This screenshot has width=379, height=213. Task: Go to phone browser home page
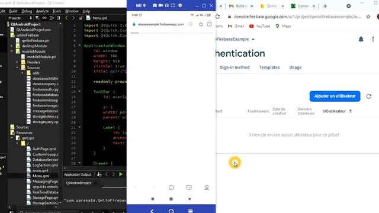(x=171, y=188)
